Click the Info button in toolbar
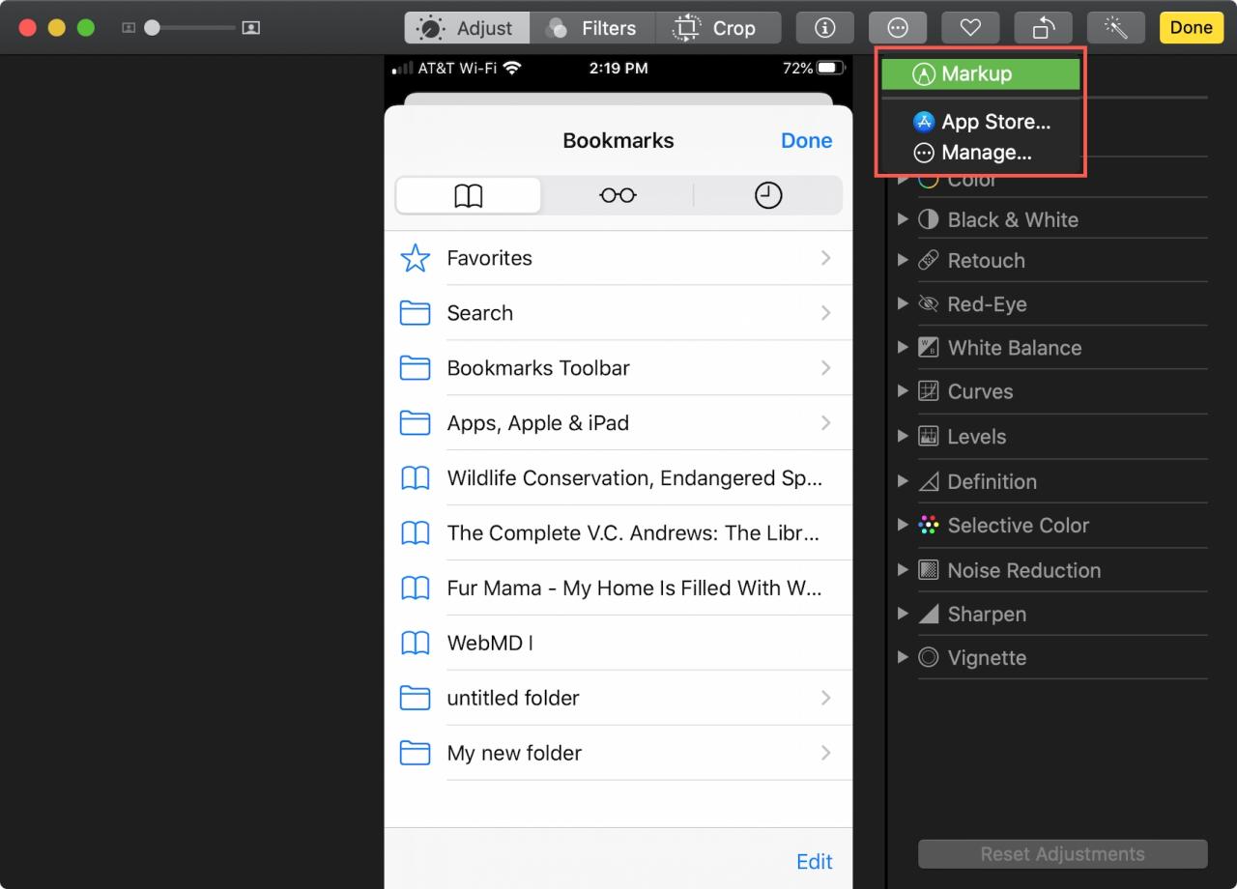 point(824,28)
